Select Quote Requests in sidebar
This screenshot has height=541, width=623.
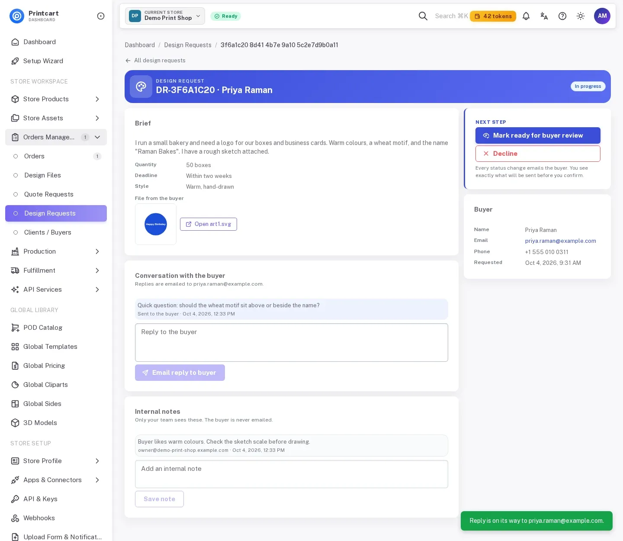tap(56, 194)
